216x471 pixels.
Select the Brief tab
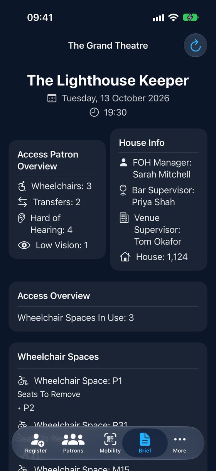(x=145, y=443)
